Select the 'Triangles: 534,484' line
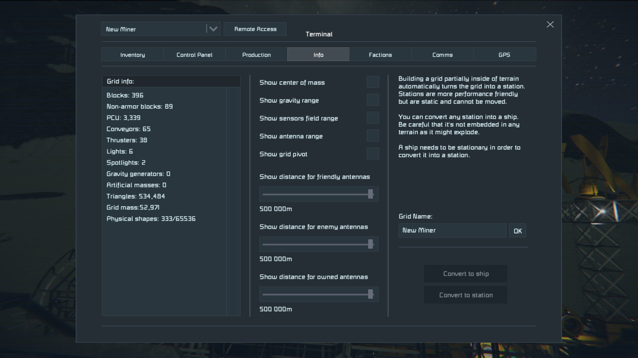 click(x=136, y=196)
